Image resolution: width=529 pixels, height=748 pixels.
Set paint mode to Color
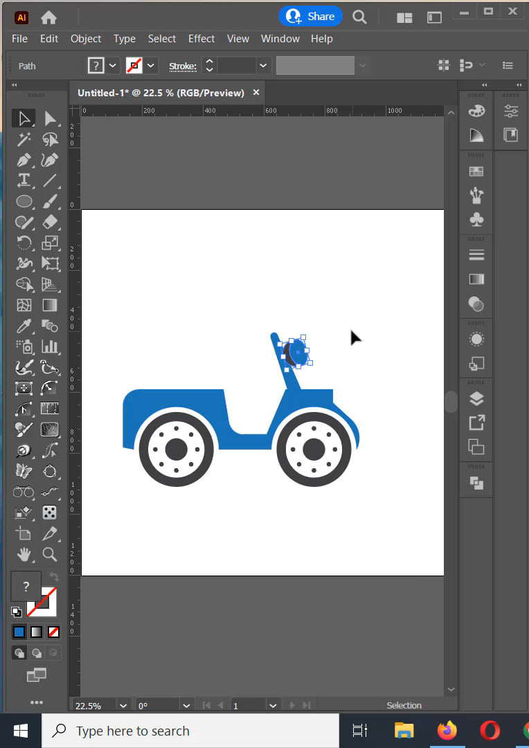[19, 632]
